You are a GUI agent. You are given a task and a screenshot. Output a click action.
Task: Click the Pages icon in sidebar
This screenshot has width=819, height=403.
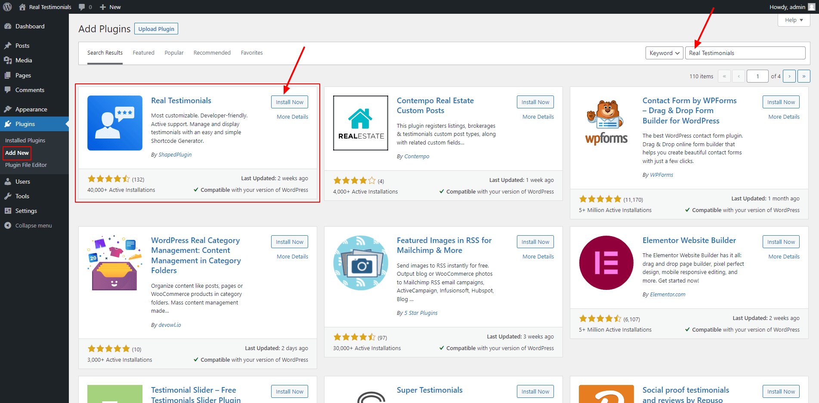[8, 75]
